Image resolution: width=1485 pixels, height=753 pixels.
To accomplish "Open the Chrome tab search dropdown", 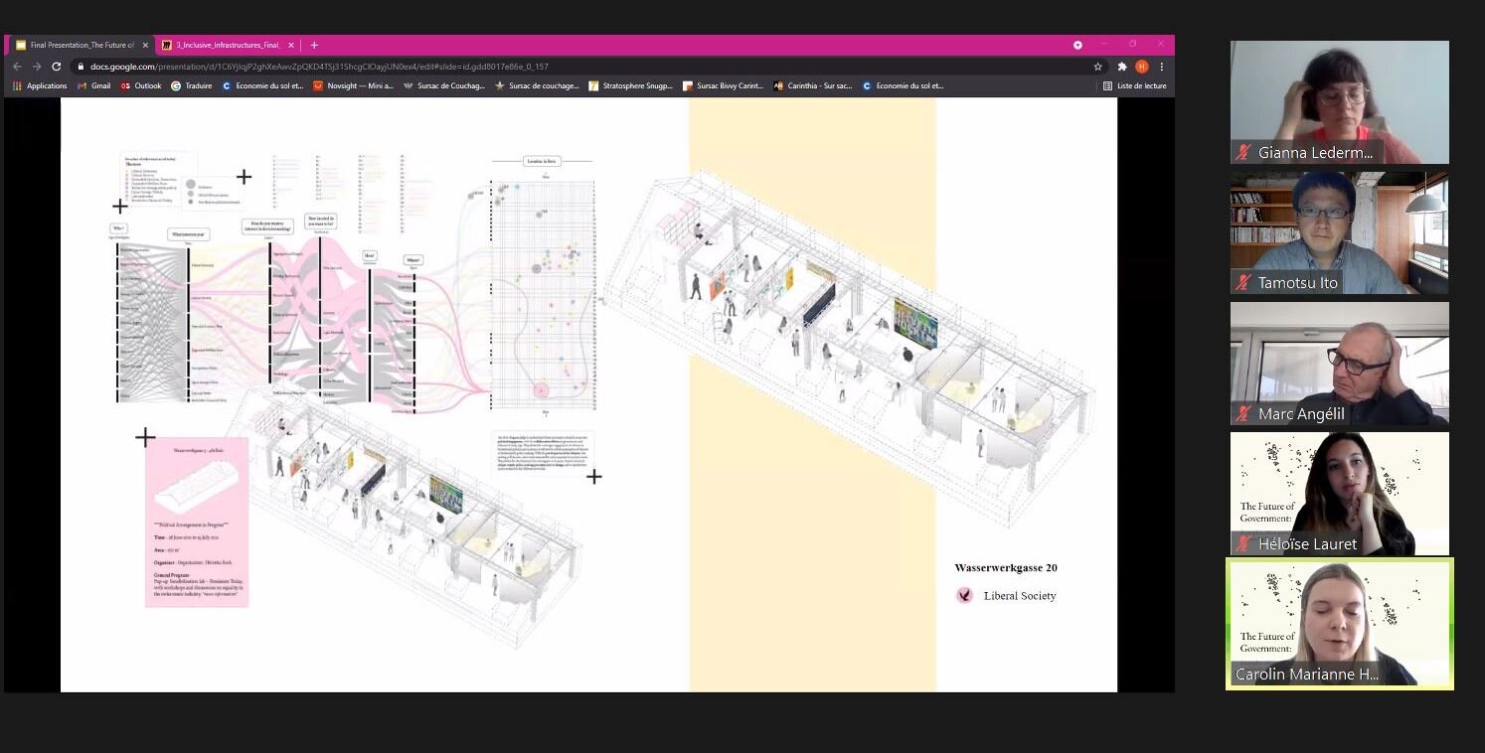I will pyautogui.click(x=1077, y=45).
